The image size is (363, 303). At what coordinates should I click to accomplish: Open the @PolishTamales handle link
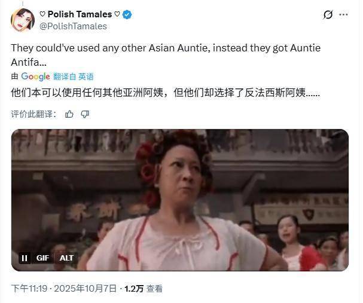click(73, 26)
